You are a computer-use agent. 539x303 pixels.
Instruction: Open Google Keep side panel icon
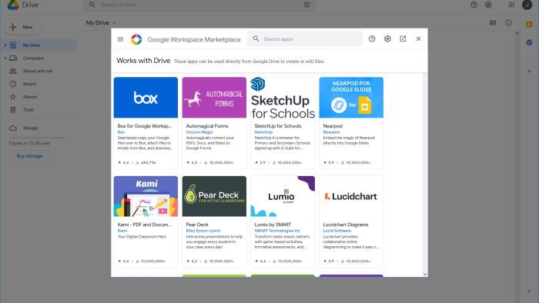coord(530,25)
